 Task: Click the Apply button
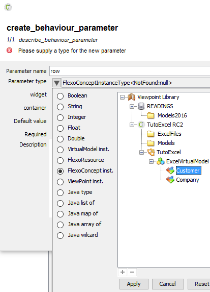[134, 284]
